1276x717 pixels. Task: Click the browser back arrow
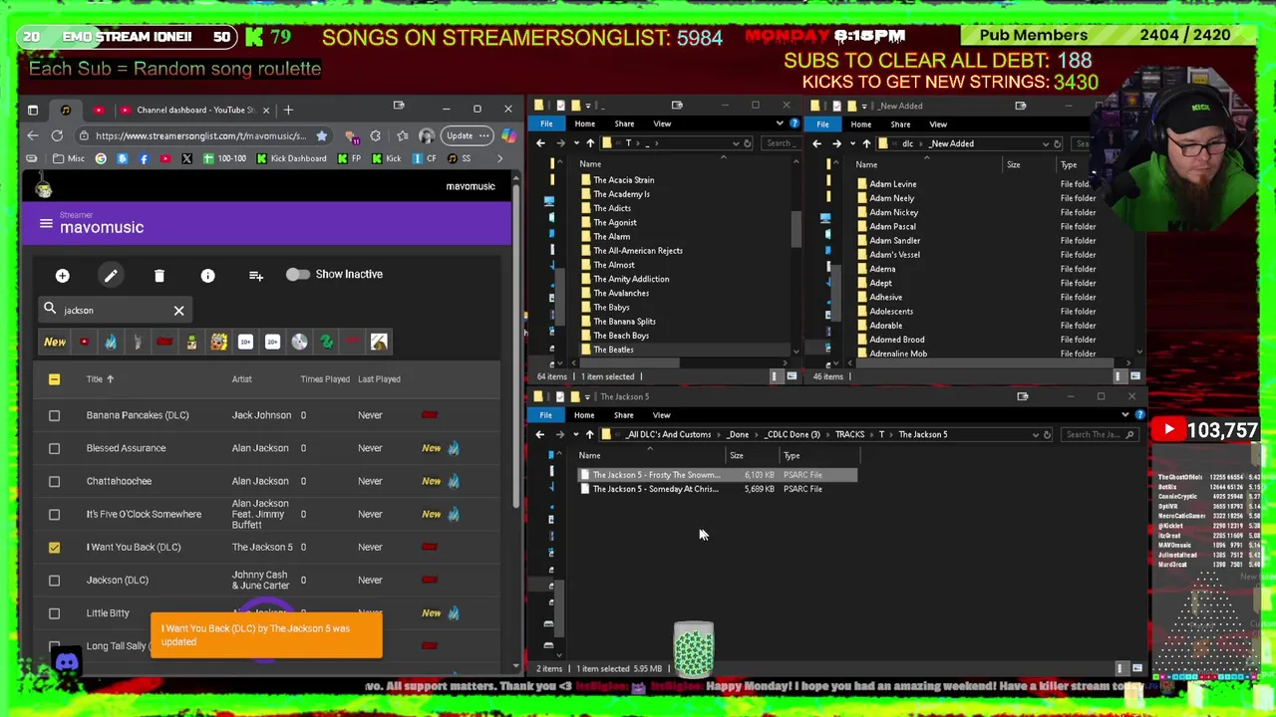33,135
